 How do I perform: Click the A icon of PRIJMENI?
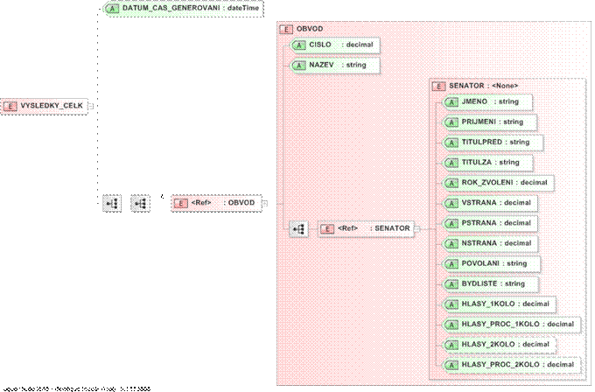tap(451, 122)
